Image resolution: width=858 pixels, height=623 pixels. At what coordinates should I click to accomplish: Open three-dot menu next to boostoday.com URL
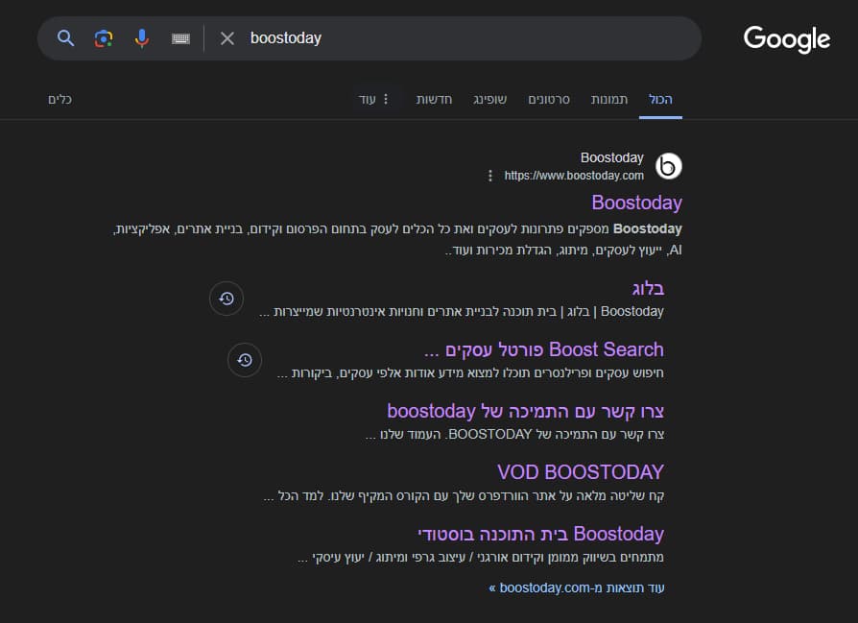click(490, 176)
